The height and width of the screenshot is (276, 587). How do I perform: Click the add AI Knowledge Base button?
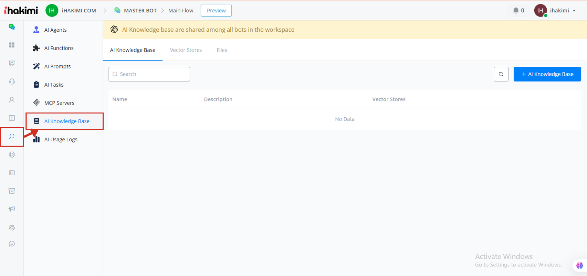(547, 74)
